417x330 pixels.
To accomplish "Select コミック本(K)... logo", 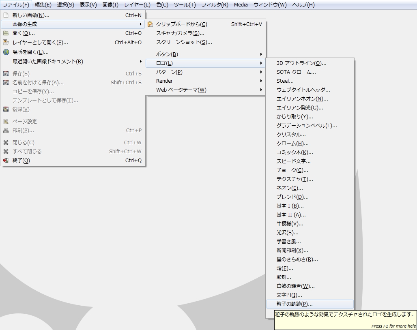I will [x=310, y=152].
